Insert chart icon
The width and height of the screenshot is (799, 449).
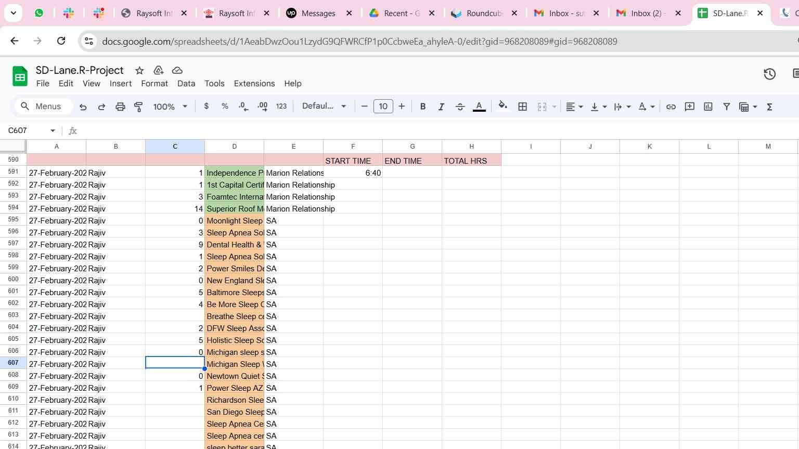pyautogui.click(x=708, y=107)
